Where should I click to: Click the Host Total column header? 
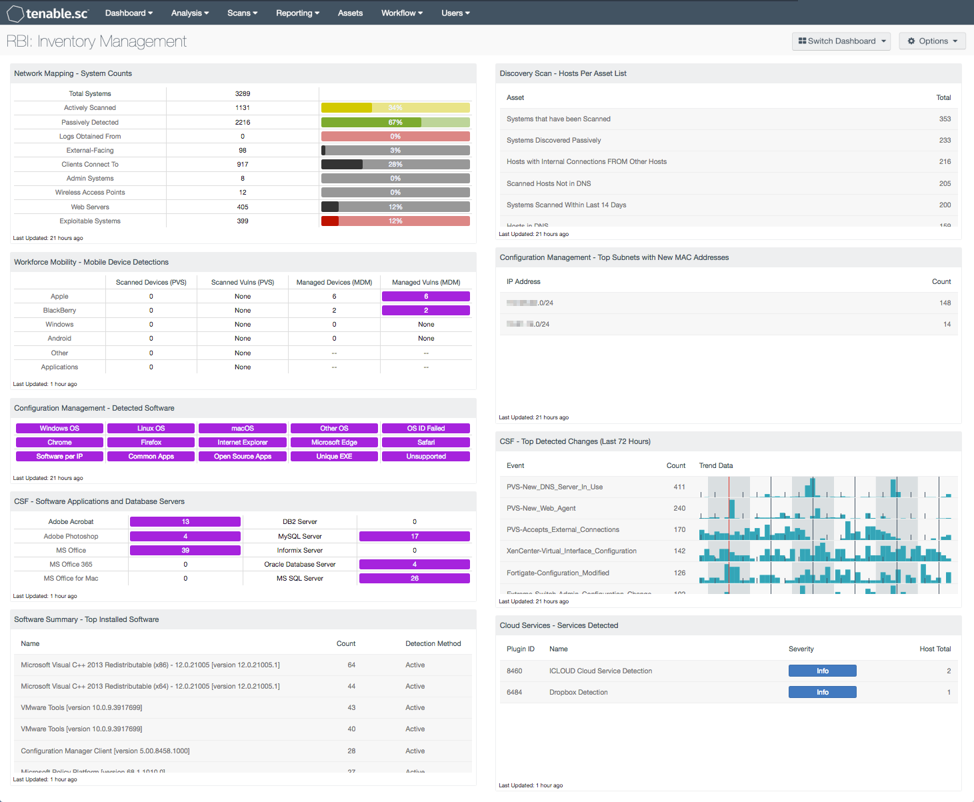point(935,649)
